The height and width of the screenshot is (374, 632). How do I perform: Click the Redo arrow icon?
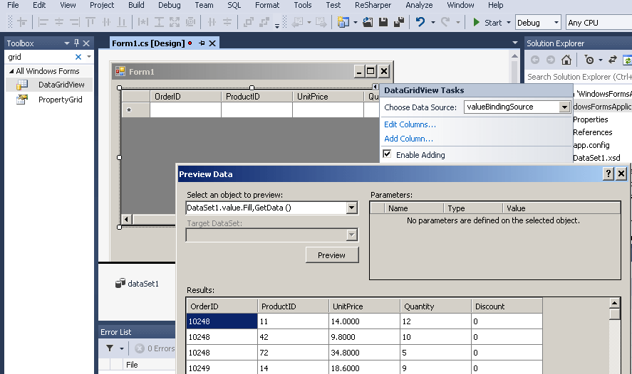pos(445,22)
